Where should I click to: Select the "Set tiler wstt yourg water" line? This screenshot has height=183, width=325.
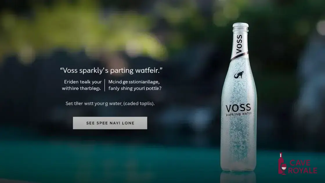110,103
